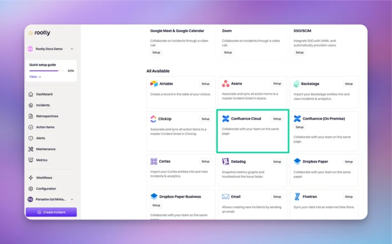Click the Asana logo icon
This screenshot has height=244, width=392.
click(225, 84)
